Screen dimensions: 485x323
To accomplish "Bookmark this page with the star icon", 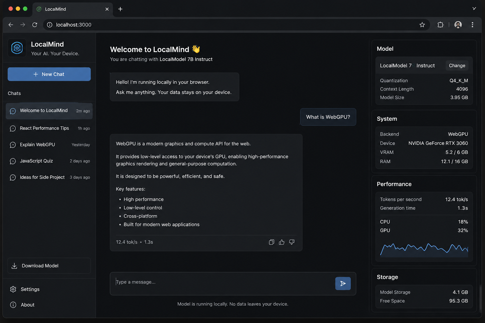I will 422,25.
